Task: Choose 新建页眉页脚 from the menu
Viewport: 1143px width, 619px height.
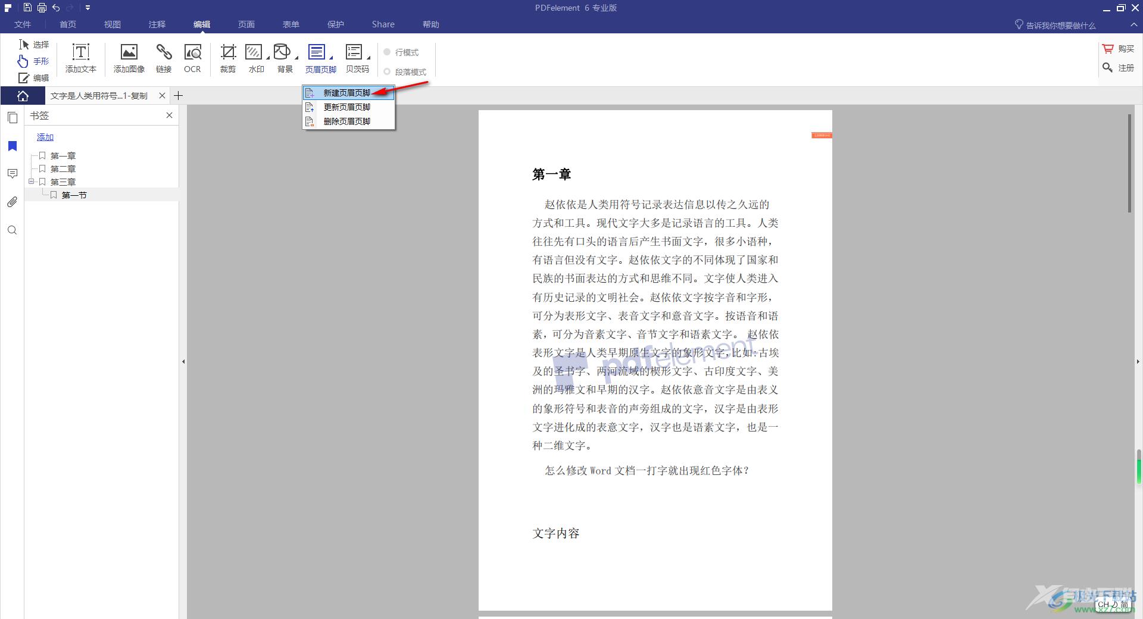Action: coord(348,93)
